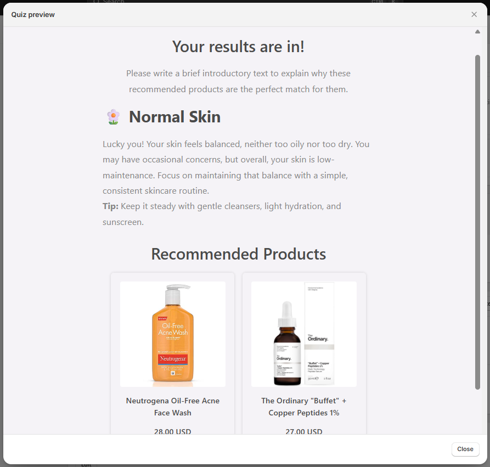Open The Ordinary "Buffet" + Copper Peptides 1% title
The height and width of the screenshot is (467, 490).
click(304, 407)
